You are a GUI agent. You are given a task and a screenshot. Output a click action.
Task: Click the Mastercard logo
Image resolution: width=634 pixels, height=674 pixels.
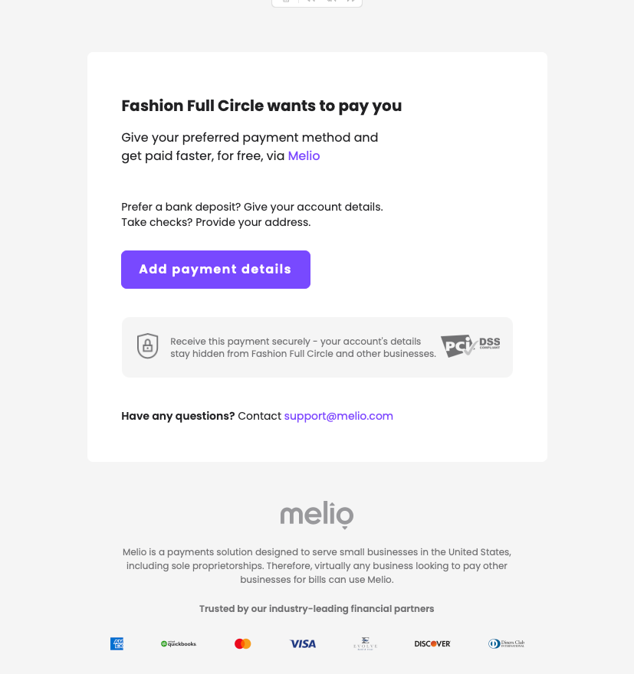coord(242,643)
